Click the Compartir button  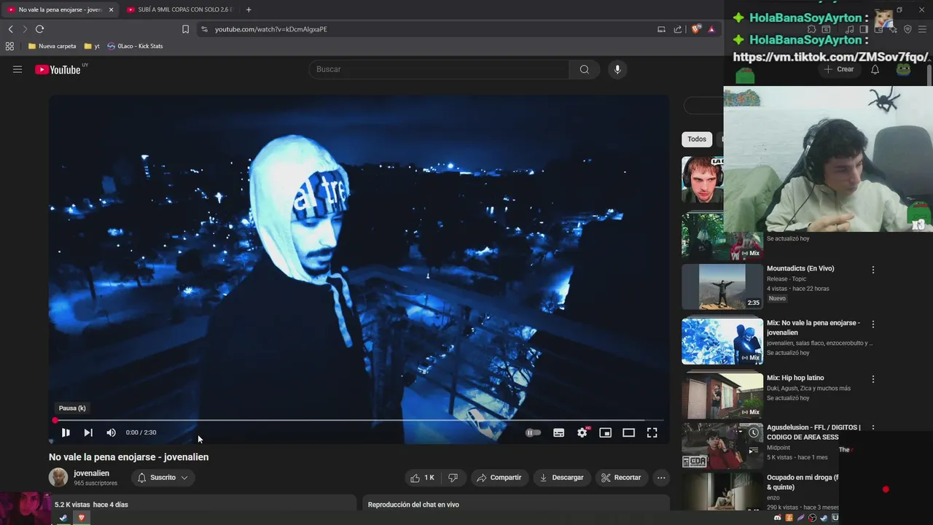[499, 478]
